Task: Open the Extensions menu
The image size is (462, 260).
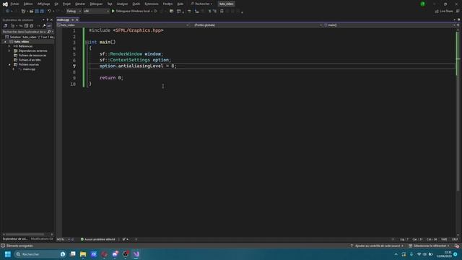Action: coord(152,4)
